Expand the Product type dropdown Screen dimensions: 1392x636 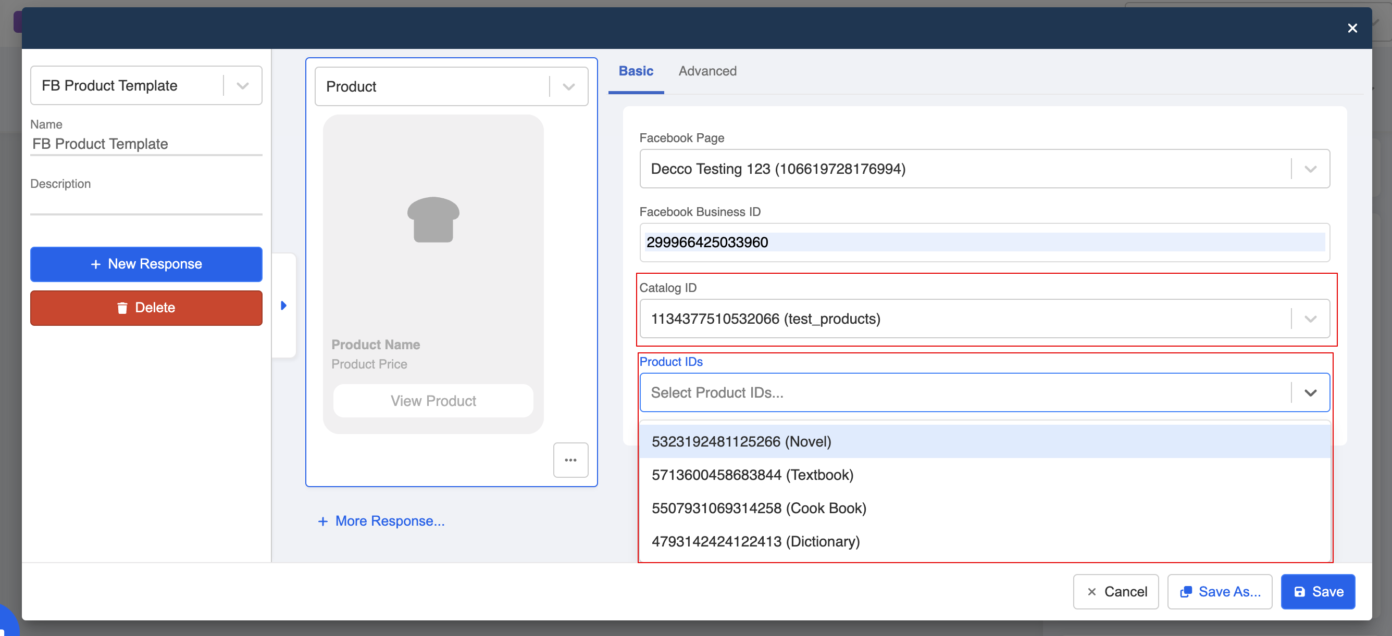click(568, 86)
